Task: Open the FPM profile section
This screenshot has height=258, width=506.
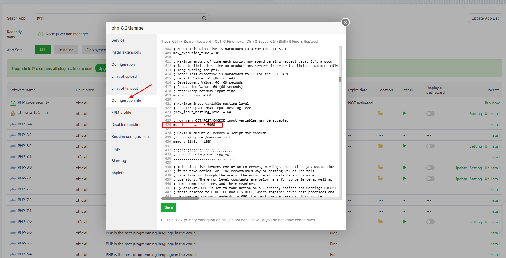Action: pos(121,113)
